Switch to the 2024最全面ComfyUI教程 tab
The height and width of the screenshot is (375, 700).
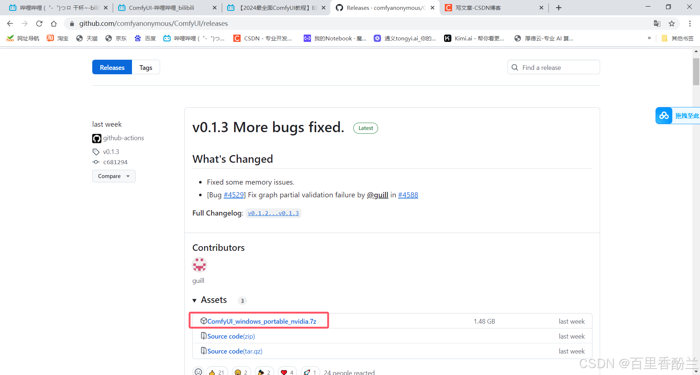coord(276,8)
